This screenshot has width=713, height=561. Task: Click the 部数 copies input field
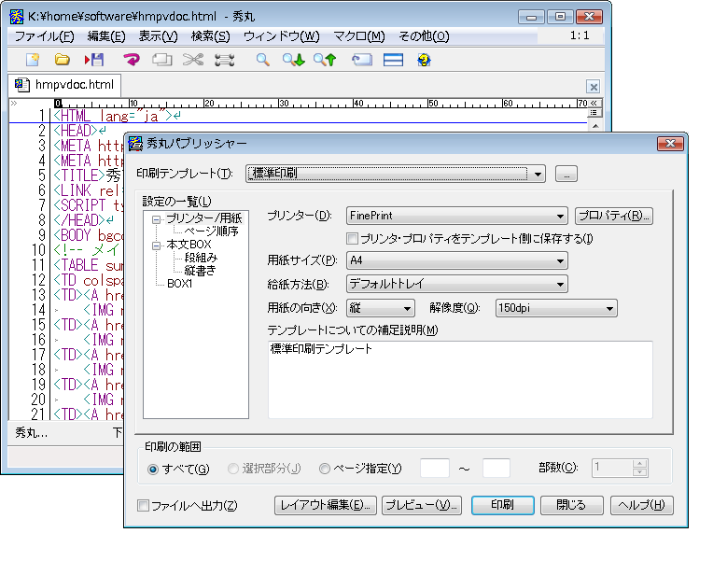point(612,468)
